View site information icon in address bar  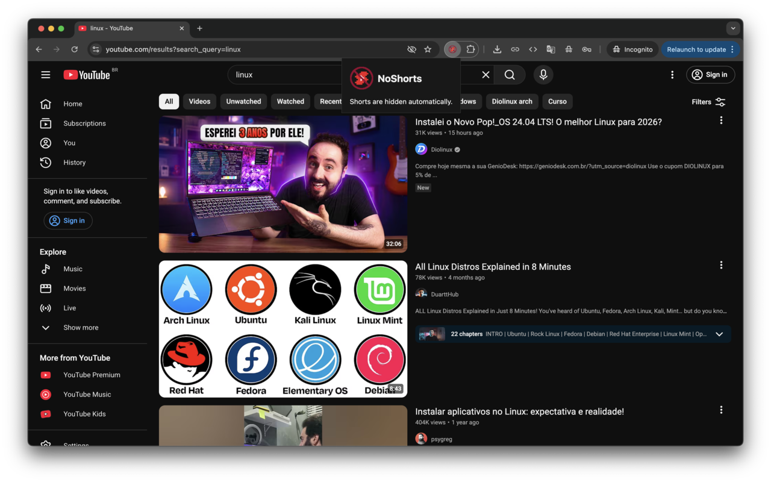[96, 49]
